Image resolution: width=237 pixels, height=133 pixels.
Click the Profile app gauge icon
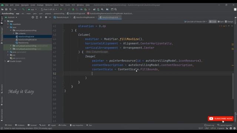pyautogui.click(x=81, y=9)
